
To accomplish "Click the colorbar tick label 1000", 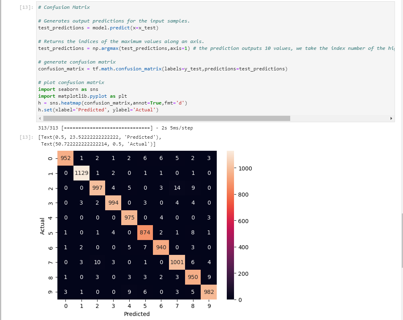I will (245, 168).
